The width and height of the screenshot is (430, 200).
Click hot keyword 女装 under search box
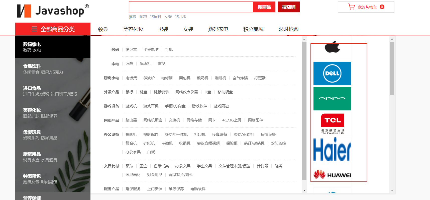[168, 17]
